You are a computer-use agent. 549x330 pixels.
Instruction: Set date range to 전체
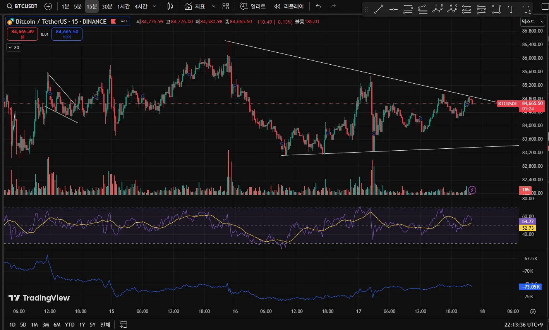coord(105,325)
